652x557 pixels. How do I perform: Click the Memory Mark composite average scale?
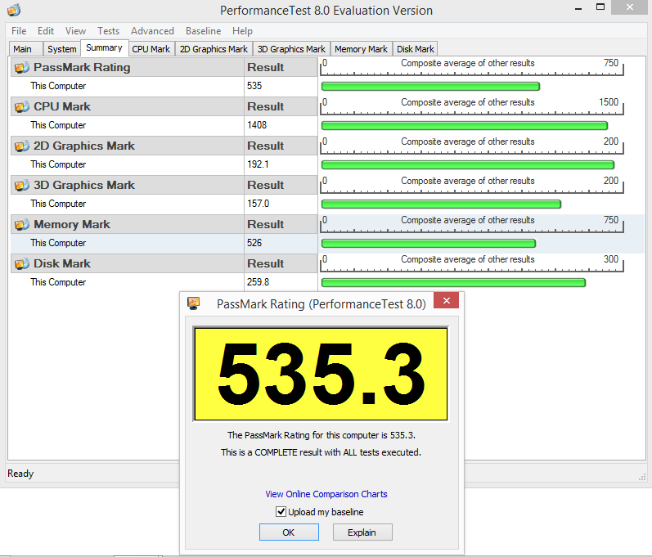click(471, 224)
